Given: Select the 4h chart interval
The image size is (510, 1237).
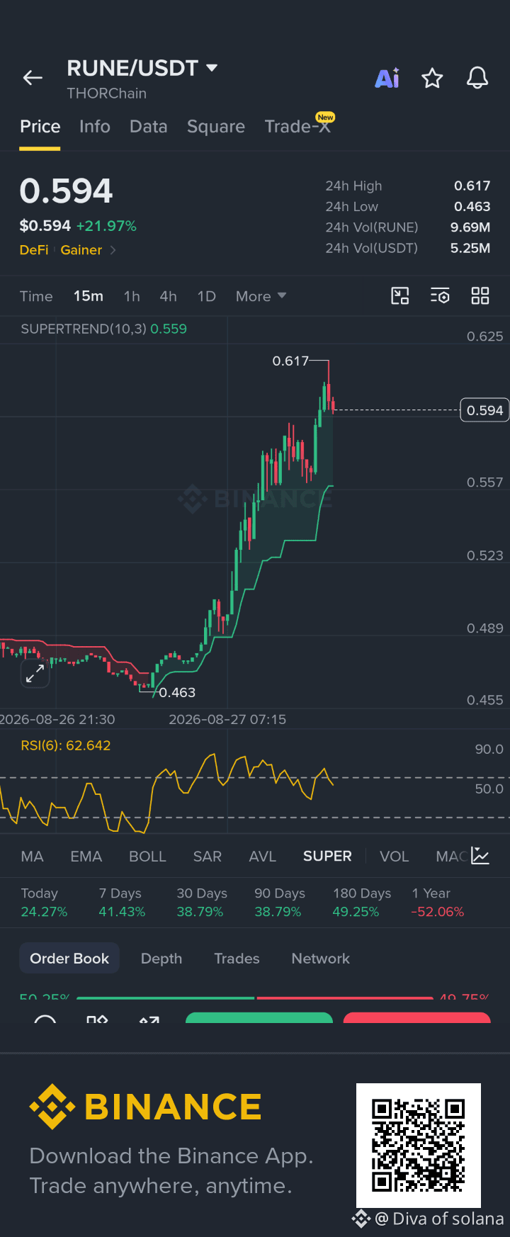Looking at the screenshot, I should point(168,296).
